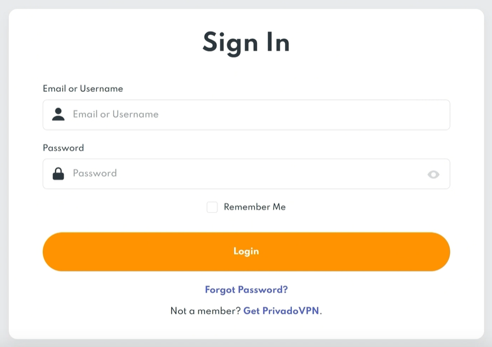Click the Password label above the field
The image size is (492, 347).
click(x=63, y=148)
